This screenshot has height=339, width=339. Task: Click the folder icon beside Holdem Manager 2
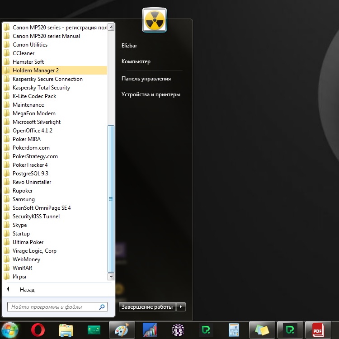[7, 70]
